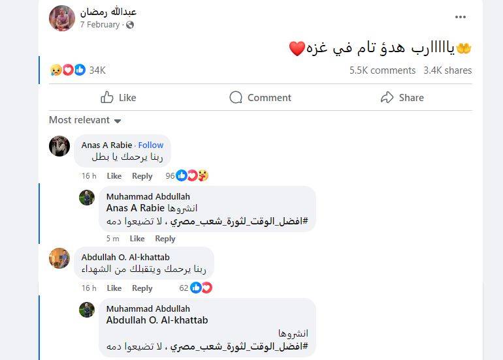Click the Comment button on the post
The image size is (503, 360).
[260, 98]
